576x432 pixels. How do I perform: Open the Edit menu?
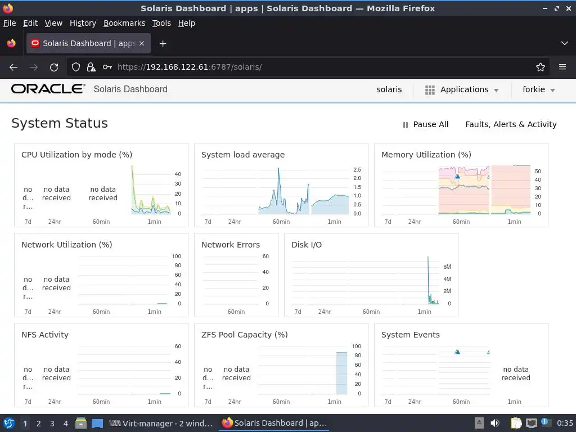(30, 23)
